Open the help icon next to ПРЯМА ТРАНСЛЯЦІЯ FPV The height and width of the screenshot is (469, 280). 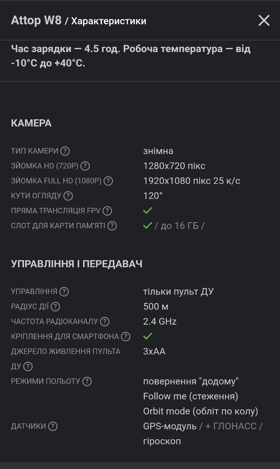[107, 211]
